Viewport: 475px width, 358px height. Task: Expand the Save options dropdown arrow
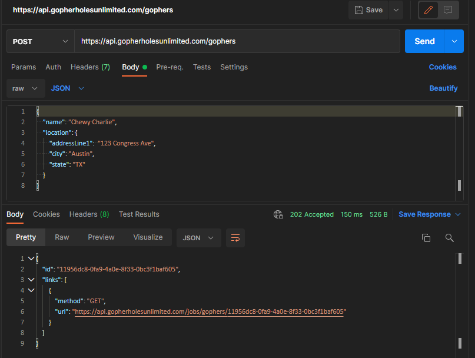(x=396, y=10)
